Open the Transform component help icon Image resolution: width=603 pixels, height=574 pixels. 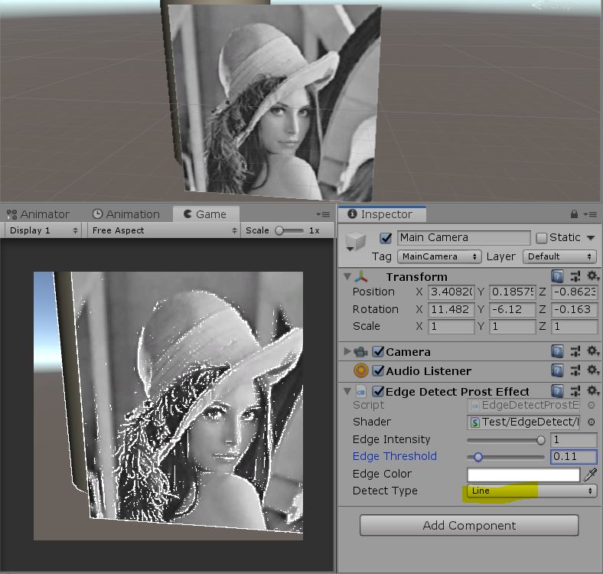point(557,276)
